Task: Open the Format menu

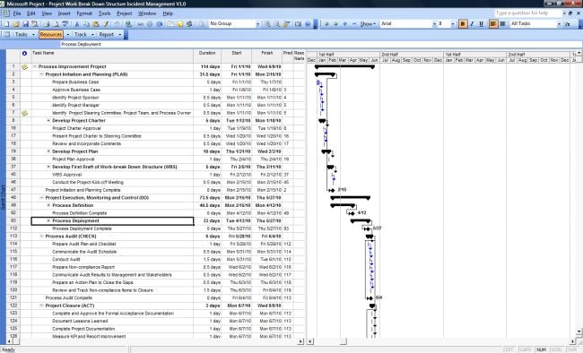Action: point(84,13)
